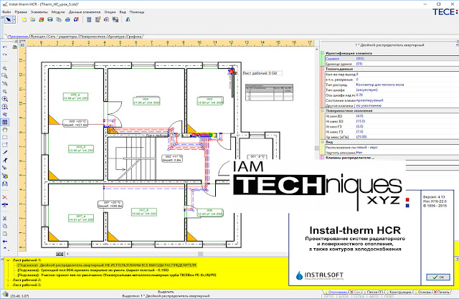Toggle ОРТО mode in status bar
Image resolution: width=459 pixels, height=299 pixels.
(329, 296)
